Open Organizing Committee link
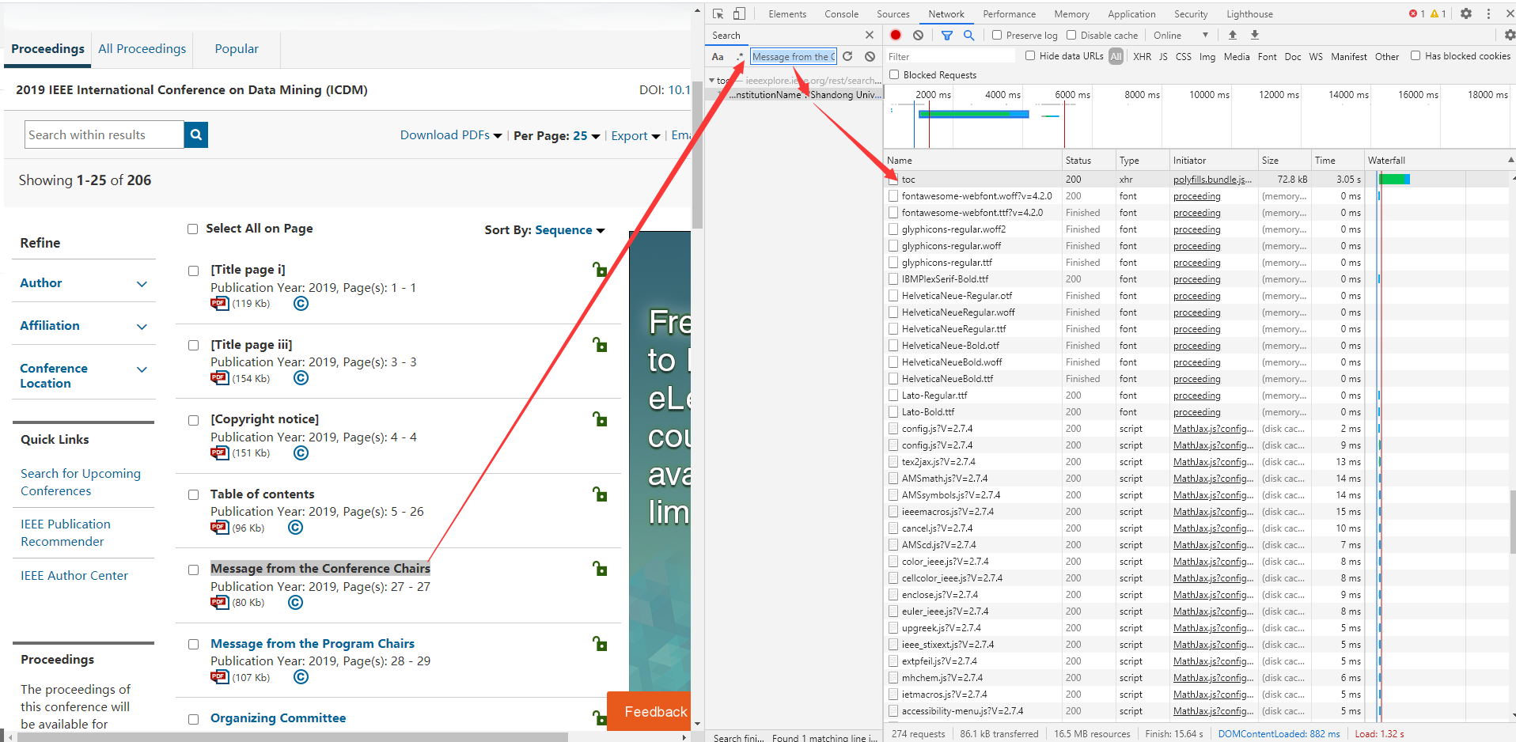This screenshot has height=742, width=1516. [278, 717]
